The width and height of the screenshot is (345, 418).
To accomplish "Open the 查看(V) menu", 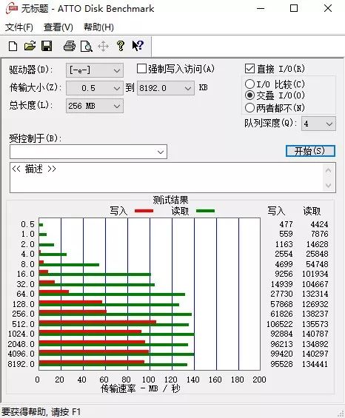I will [x=58, y=27].
